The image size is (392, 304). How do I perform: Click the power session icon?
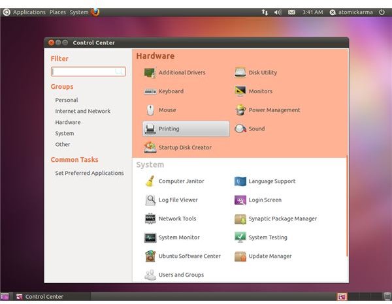(382, 12)
